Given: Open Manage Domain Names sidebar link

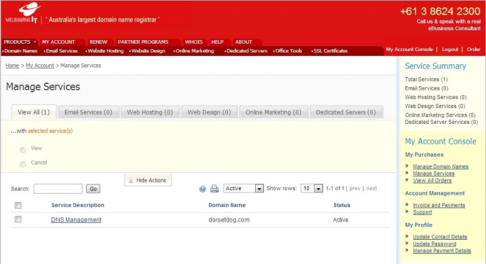Looking at the screenshot, I should (440, 166).
